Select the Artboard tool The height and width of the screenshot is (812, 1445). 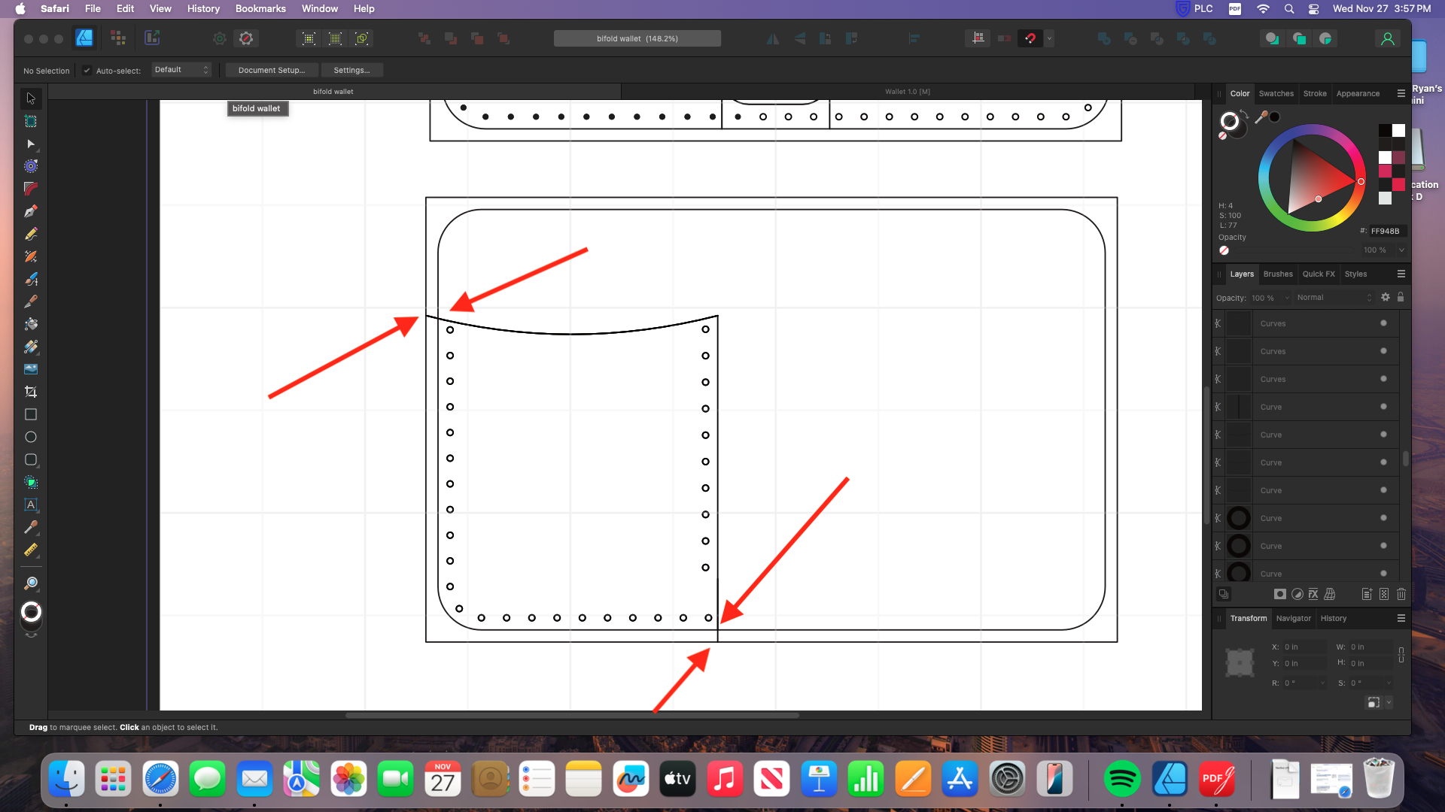[31, 121]
